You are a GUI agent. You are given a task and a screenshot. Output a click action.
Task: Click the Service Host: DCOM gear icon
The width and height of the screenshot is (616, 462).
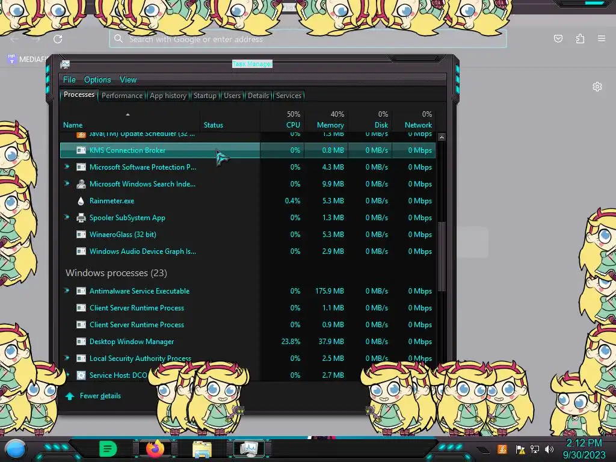[x=81, y=375]
